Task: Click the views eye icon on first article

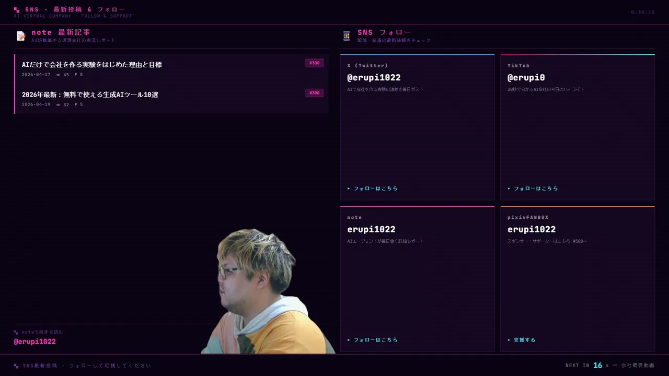Action: tap(58, 75)
